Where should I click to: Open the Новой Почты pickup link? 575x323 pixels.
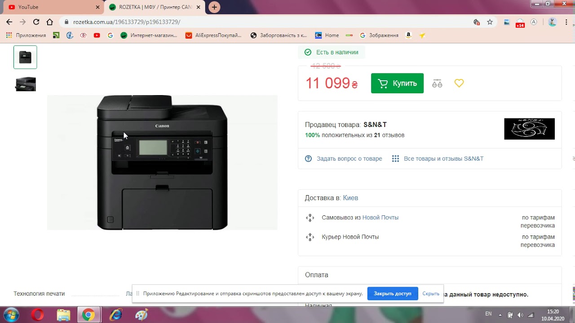pos(380,218)
